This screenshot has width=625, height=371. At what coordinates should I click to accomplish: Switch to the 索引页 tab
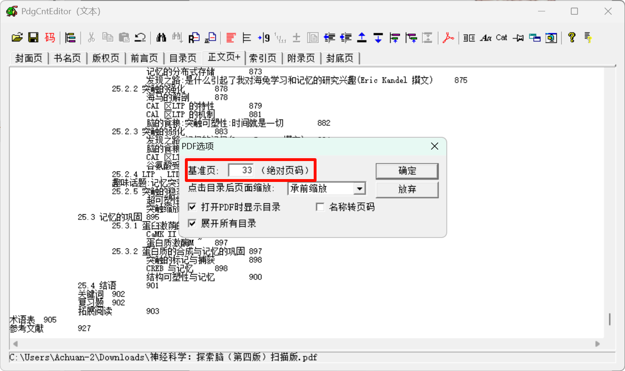tap(263, 58)
